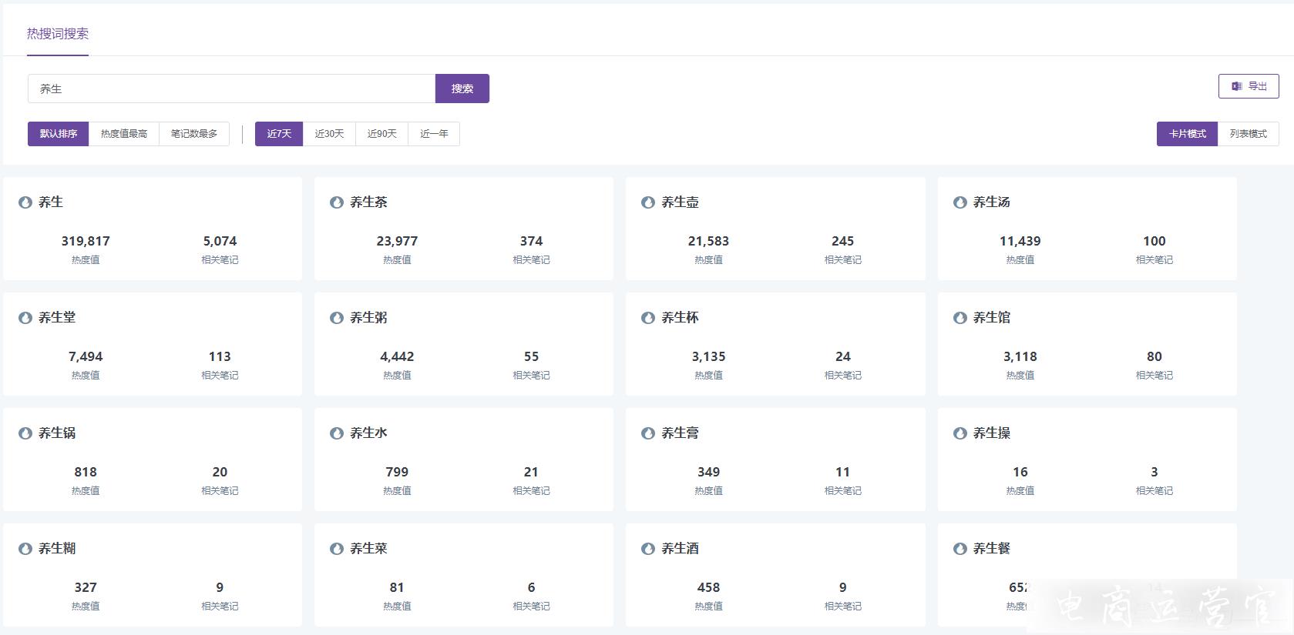This screenshot has width=1294, height=635.
Task: Click the flame icon beside 养生汤
Action: tap(960, 202)
